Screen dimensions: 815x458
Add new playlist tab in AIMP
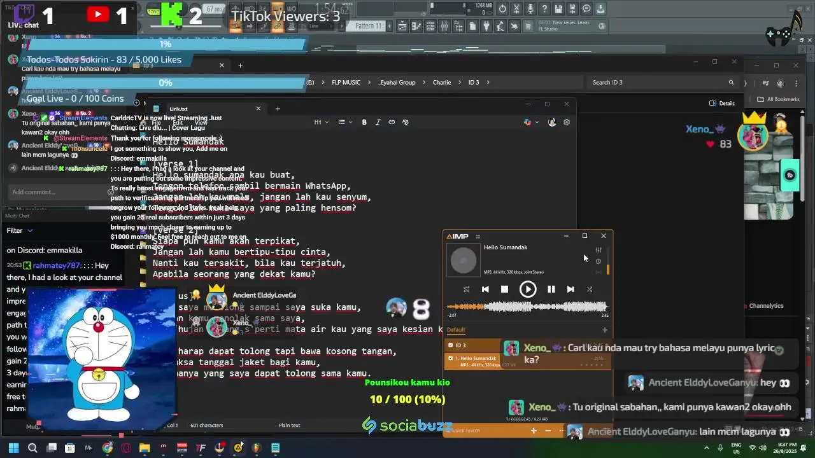605,330
